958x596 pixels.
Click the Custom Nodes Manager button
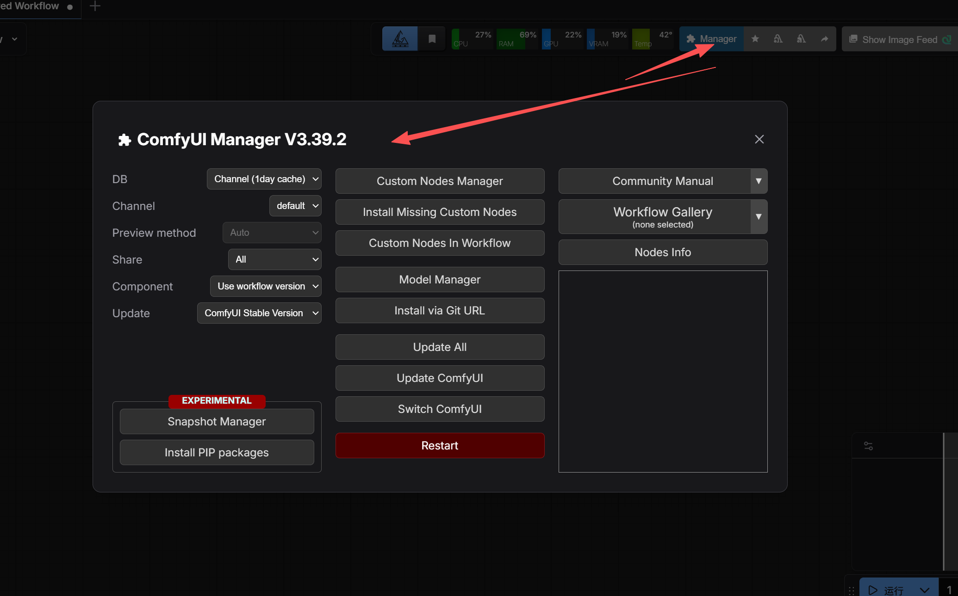[440, 181]
